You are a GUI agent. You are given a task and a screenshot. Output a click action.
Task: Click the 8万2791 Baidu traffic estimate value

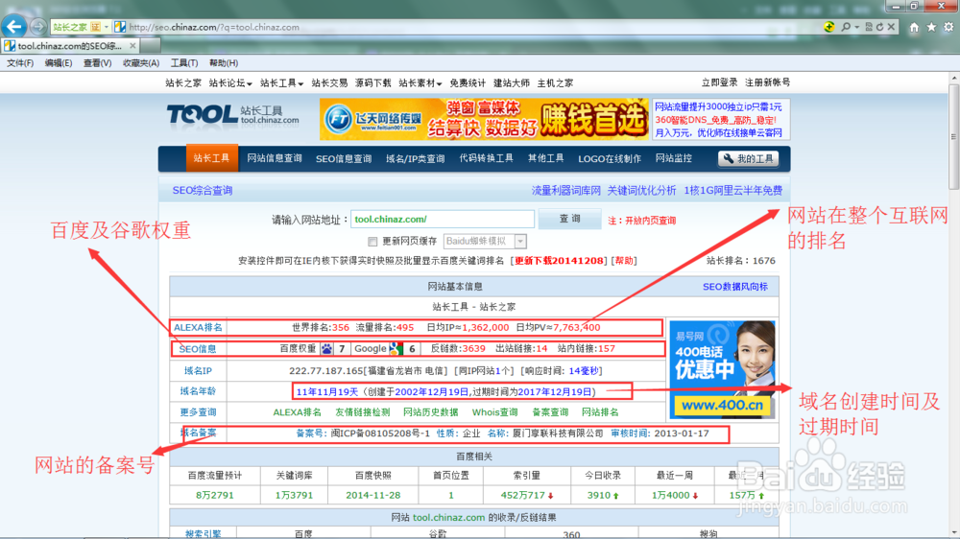[x=214, y=495]
